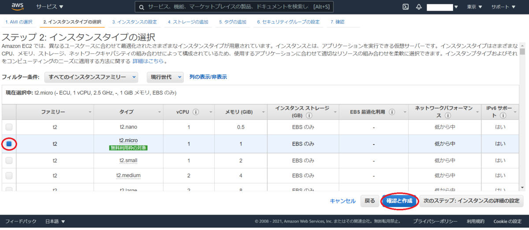Go to step 5. タグの追加
The height and width of the screenshot is (230, 529).
(233, 22)
